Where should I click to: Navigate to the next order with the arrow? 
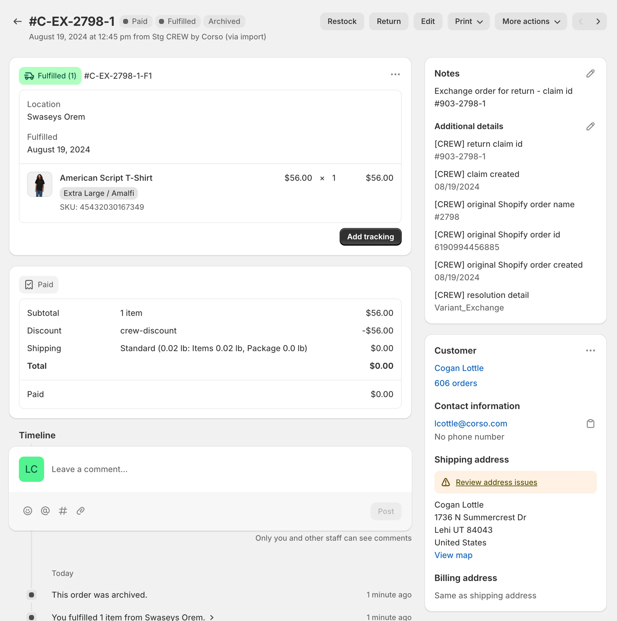click(x=598, y=21)
